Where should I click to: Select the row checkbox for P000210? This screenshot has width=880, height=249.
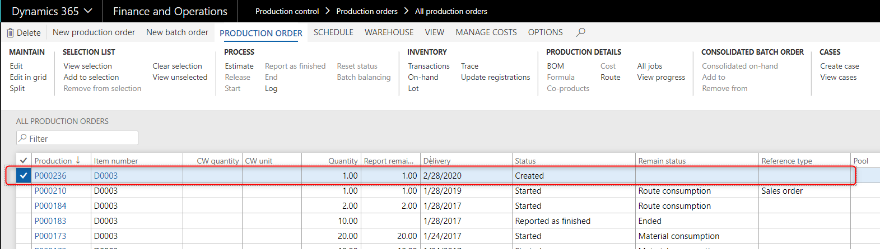[x=24, y=191]
